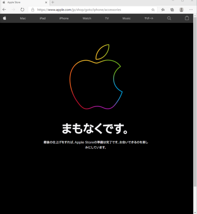Screen dimensions: 197x214
Task: Open the Mac menu item
Action: pyautogui.click(x=23, y=18)
